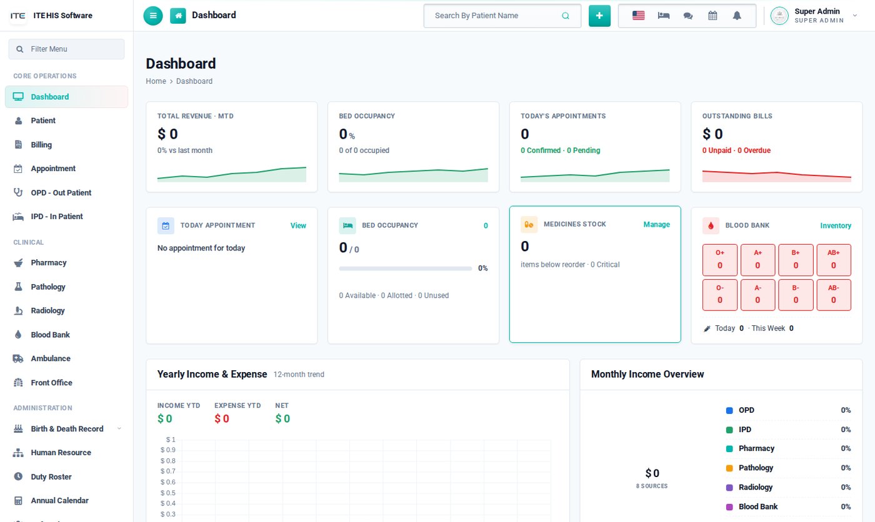
Task: Click the calendar icon on Today Appointment card
Action: tap(166, 225)
